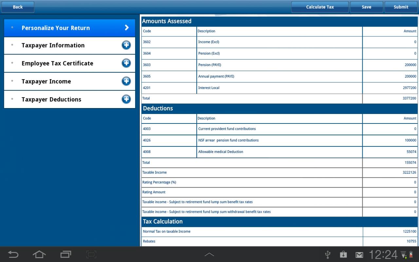Select the Annual payment (PAYE) description cell
Viewport: 419px width, 262px height.
279,77
